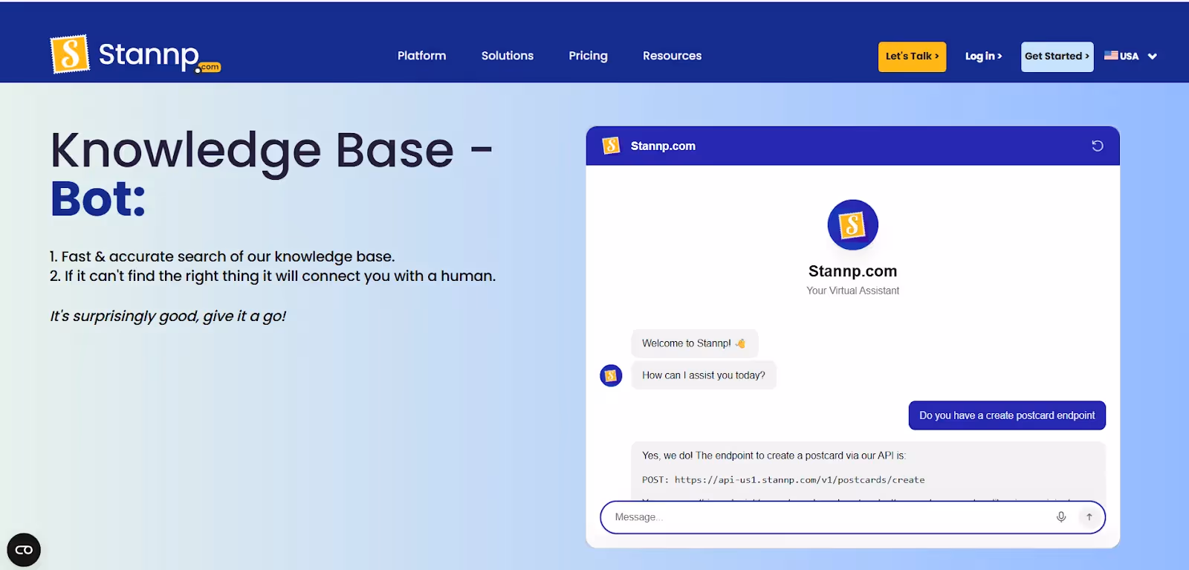Screen dimensions: 1189x570
Task: Click the 'It's surprisingly good, give it a go!' text
Action: 168,316
